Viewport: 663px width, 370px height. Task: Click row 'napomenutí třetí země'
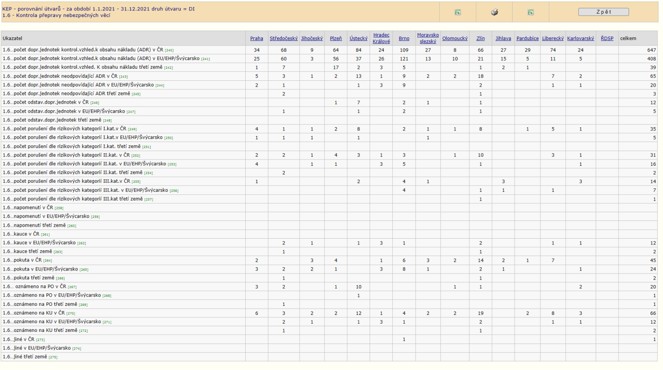(x=39, y=225)
